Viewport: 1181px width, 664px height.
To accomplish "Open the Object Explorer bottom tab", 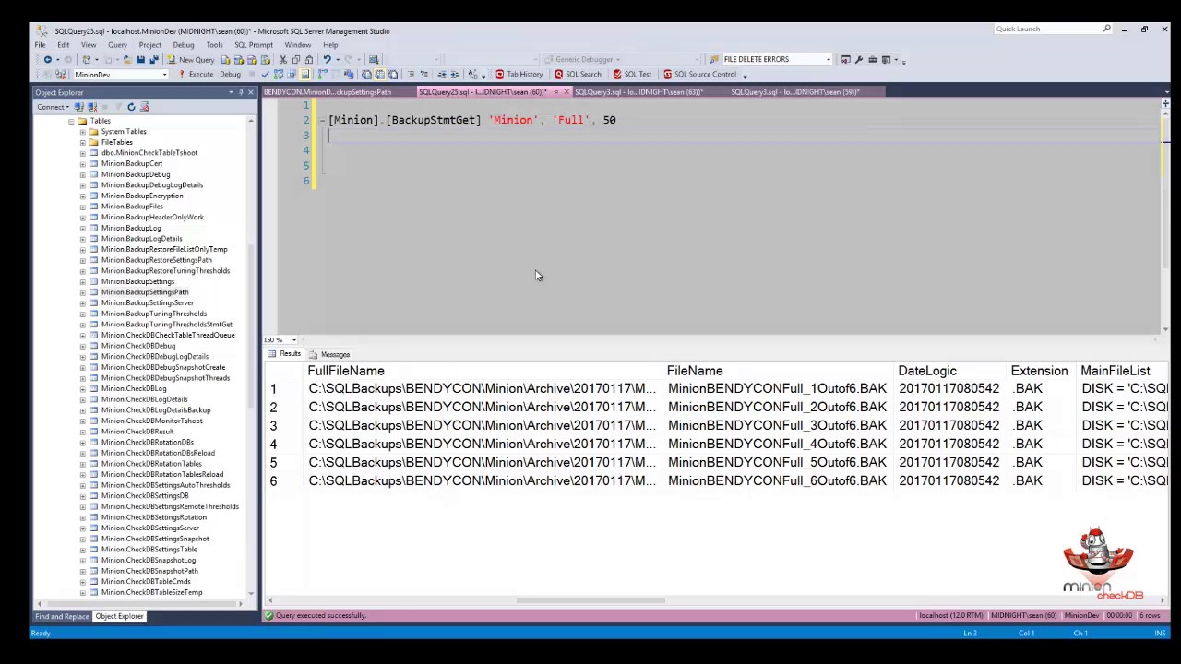I will (119, 616).
